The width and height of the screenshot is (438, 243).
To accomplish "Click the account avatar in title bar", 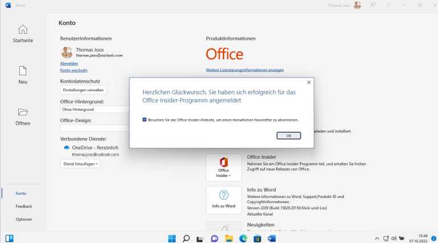I will pos(357,5).
